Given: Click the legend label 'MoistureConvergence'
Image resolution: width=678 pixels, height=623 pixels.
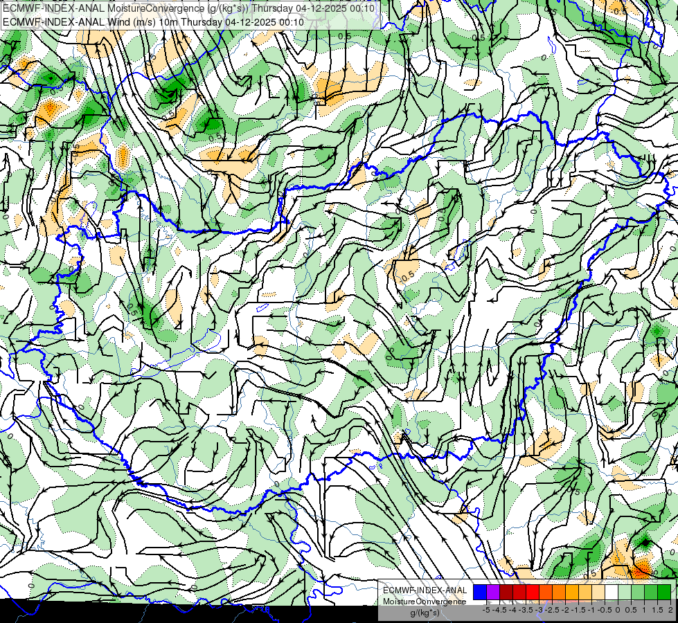Looking at the screenshot, I should pyautogui.click(x=425, y=602).
